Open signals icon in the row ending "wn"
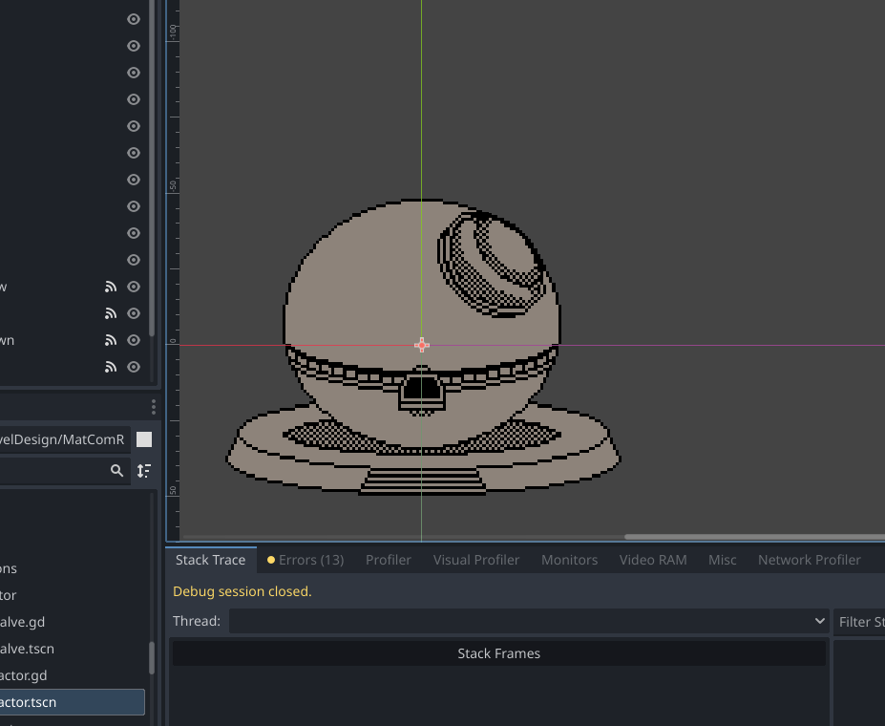Image resolution: width=885 pixels, height=726 pixels. [x=111, y=340]
